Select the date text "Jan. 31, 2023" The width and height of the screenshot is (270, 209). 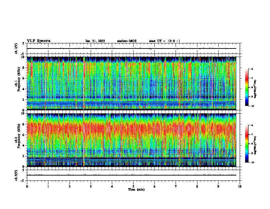95,41
